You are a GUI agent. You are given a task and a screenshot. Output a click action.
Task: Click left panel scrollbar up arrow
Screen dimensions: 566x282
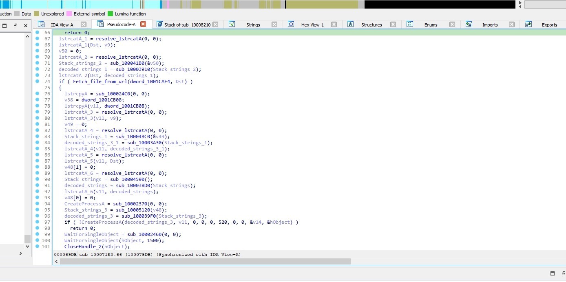pos(28,36)
